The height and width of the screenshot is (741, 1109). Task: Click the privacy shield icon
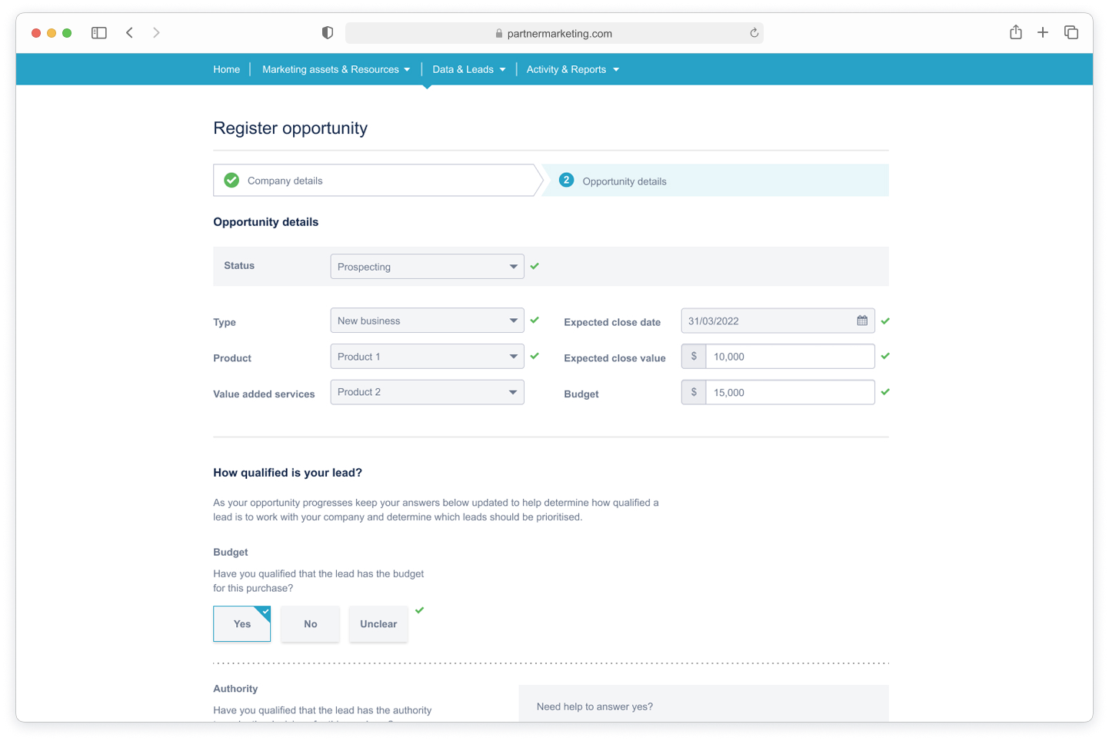pyautogui.click(x=328, y=33)
